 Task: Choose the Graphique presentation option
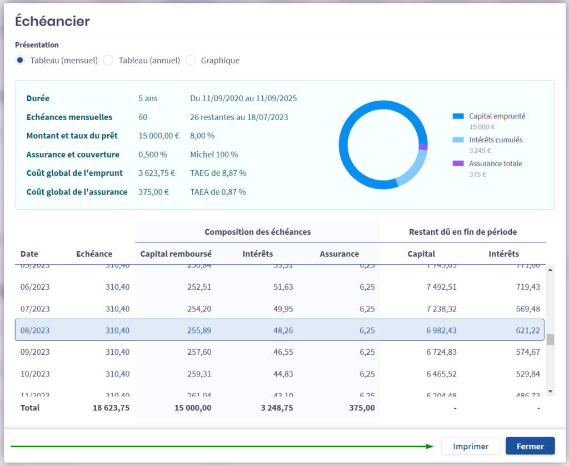[x=191, y=60]
